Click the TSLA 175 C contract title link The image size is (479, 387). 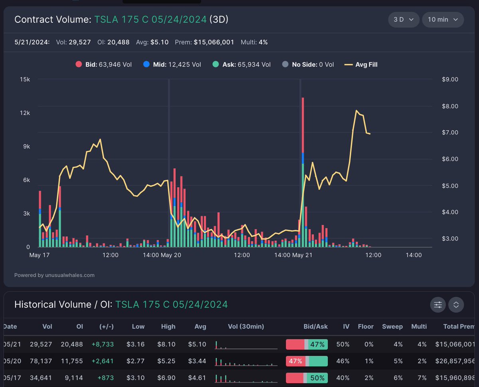pos(150,20)
